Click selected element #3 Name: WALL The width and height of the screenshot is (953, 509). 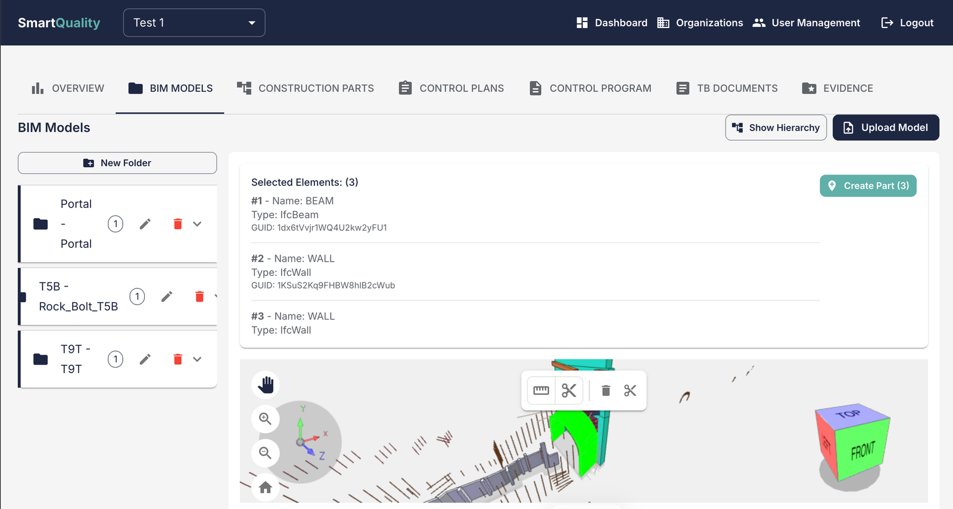(x=293, y=316)
